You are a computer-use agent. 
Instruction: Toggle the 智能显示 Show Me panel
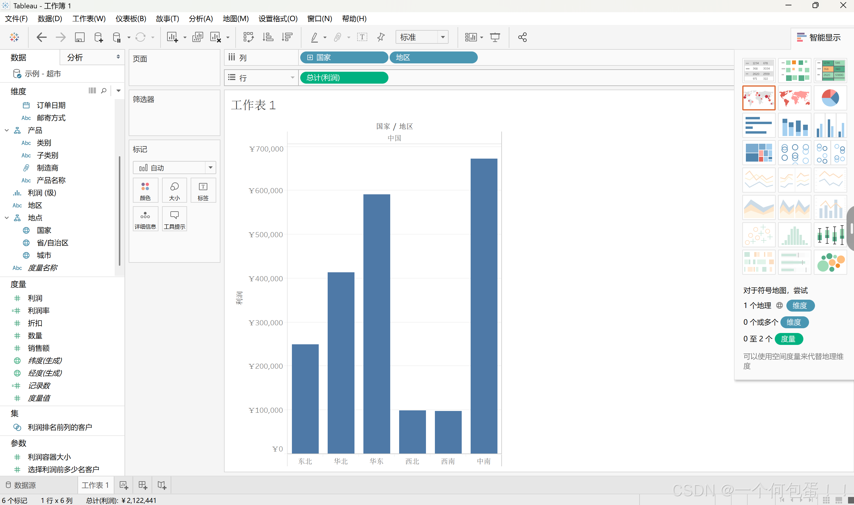[x=819, y=37]
